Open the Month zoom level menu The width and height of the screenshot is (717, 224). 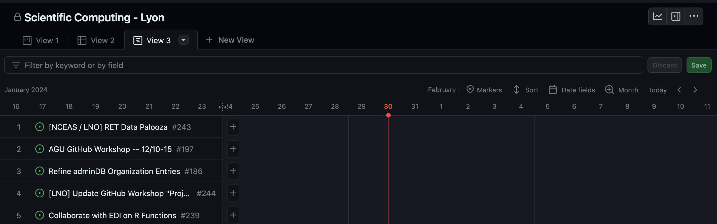point(621,90)
